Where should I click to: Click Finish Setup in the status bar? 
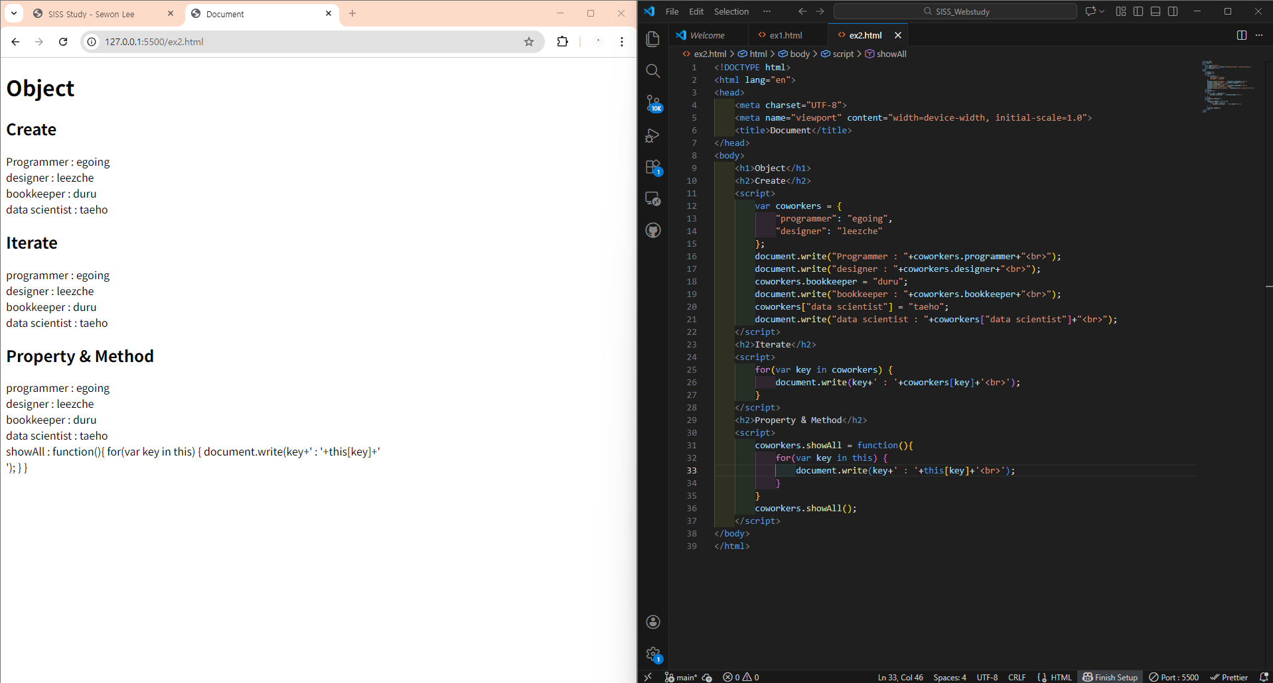[x=1110, y=677]
